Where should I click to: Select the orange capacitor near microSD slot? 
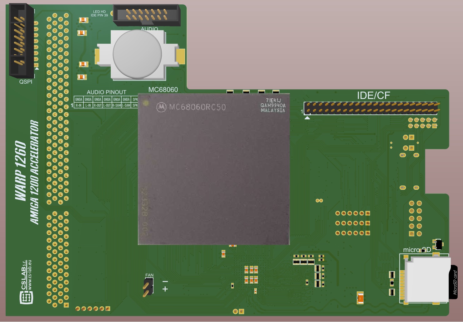pos(360,298)
